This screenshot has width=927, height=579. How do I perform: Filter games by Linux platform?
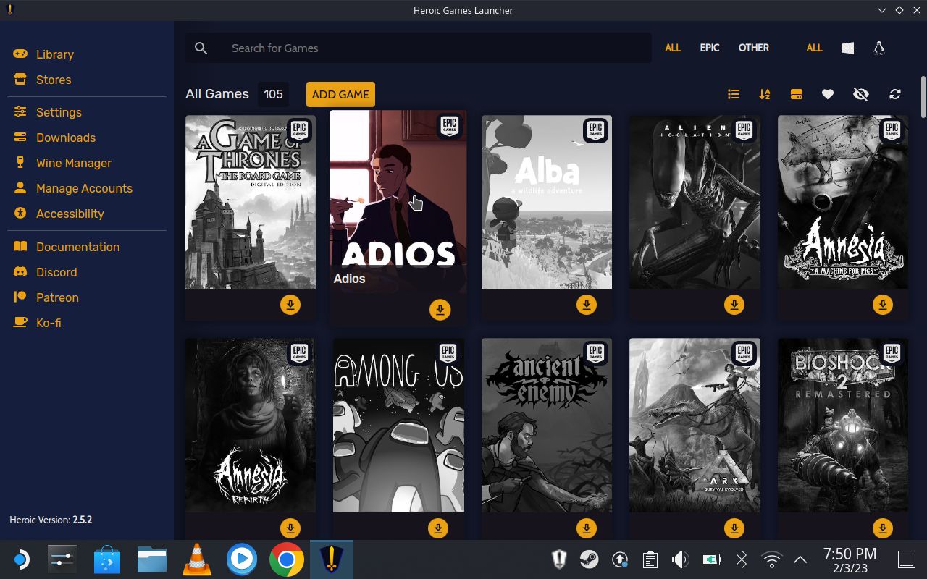pyautogui.click(x=878, y=48)
